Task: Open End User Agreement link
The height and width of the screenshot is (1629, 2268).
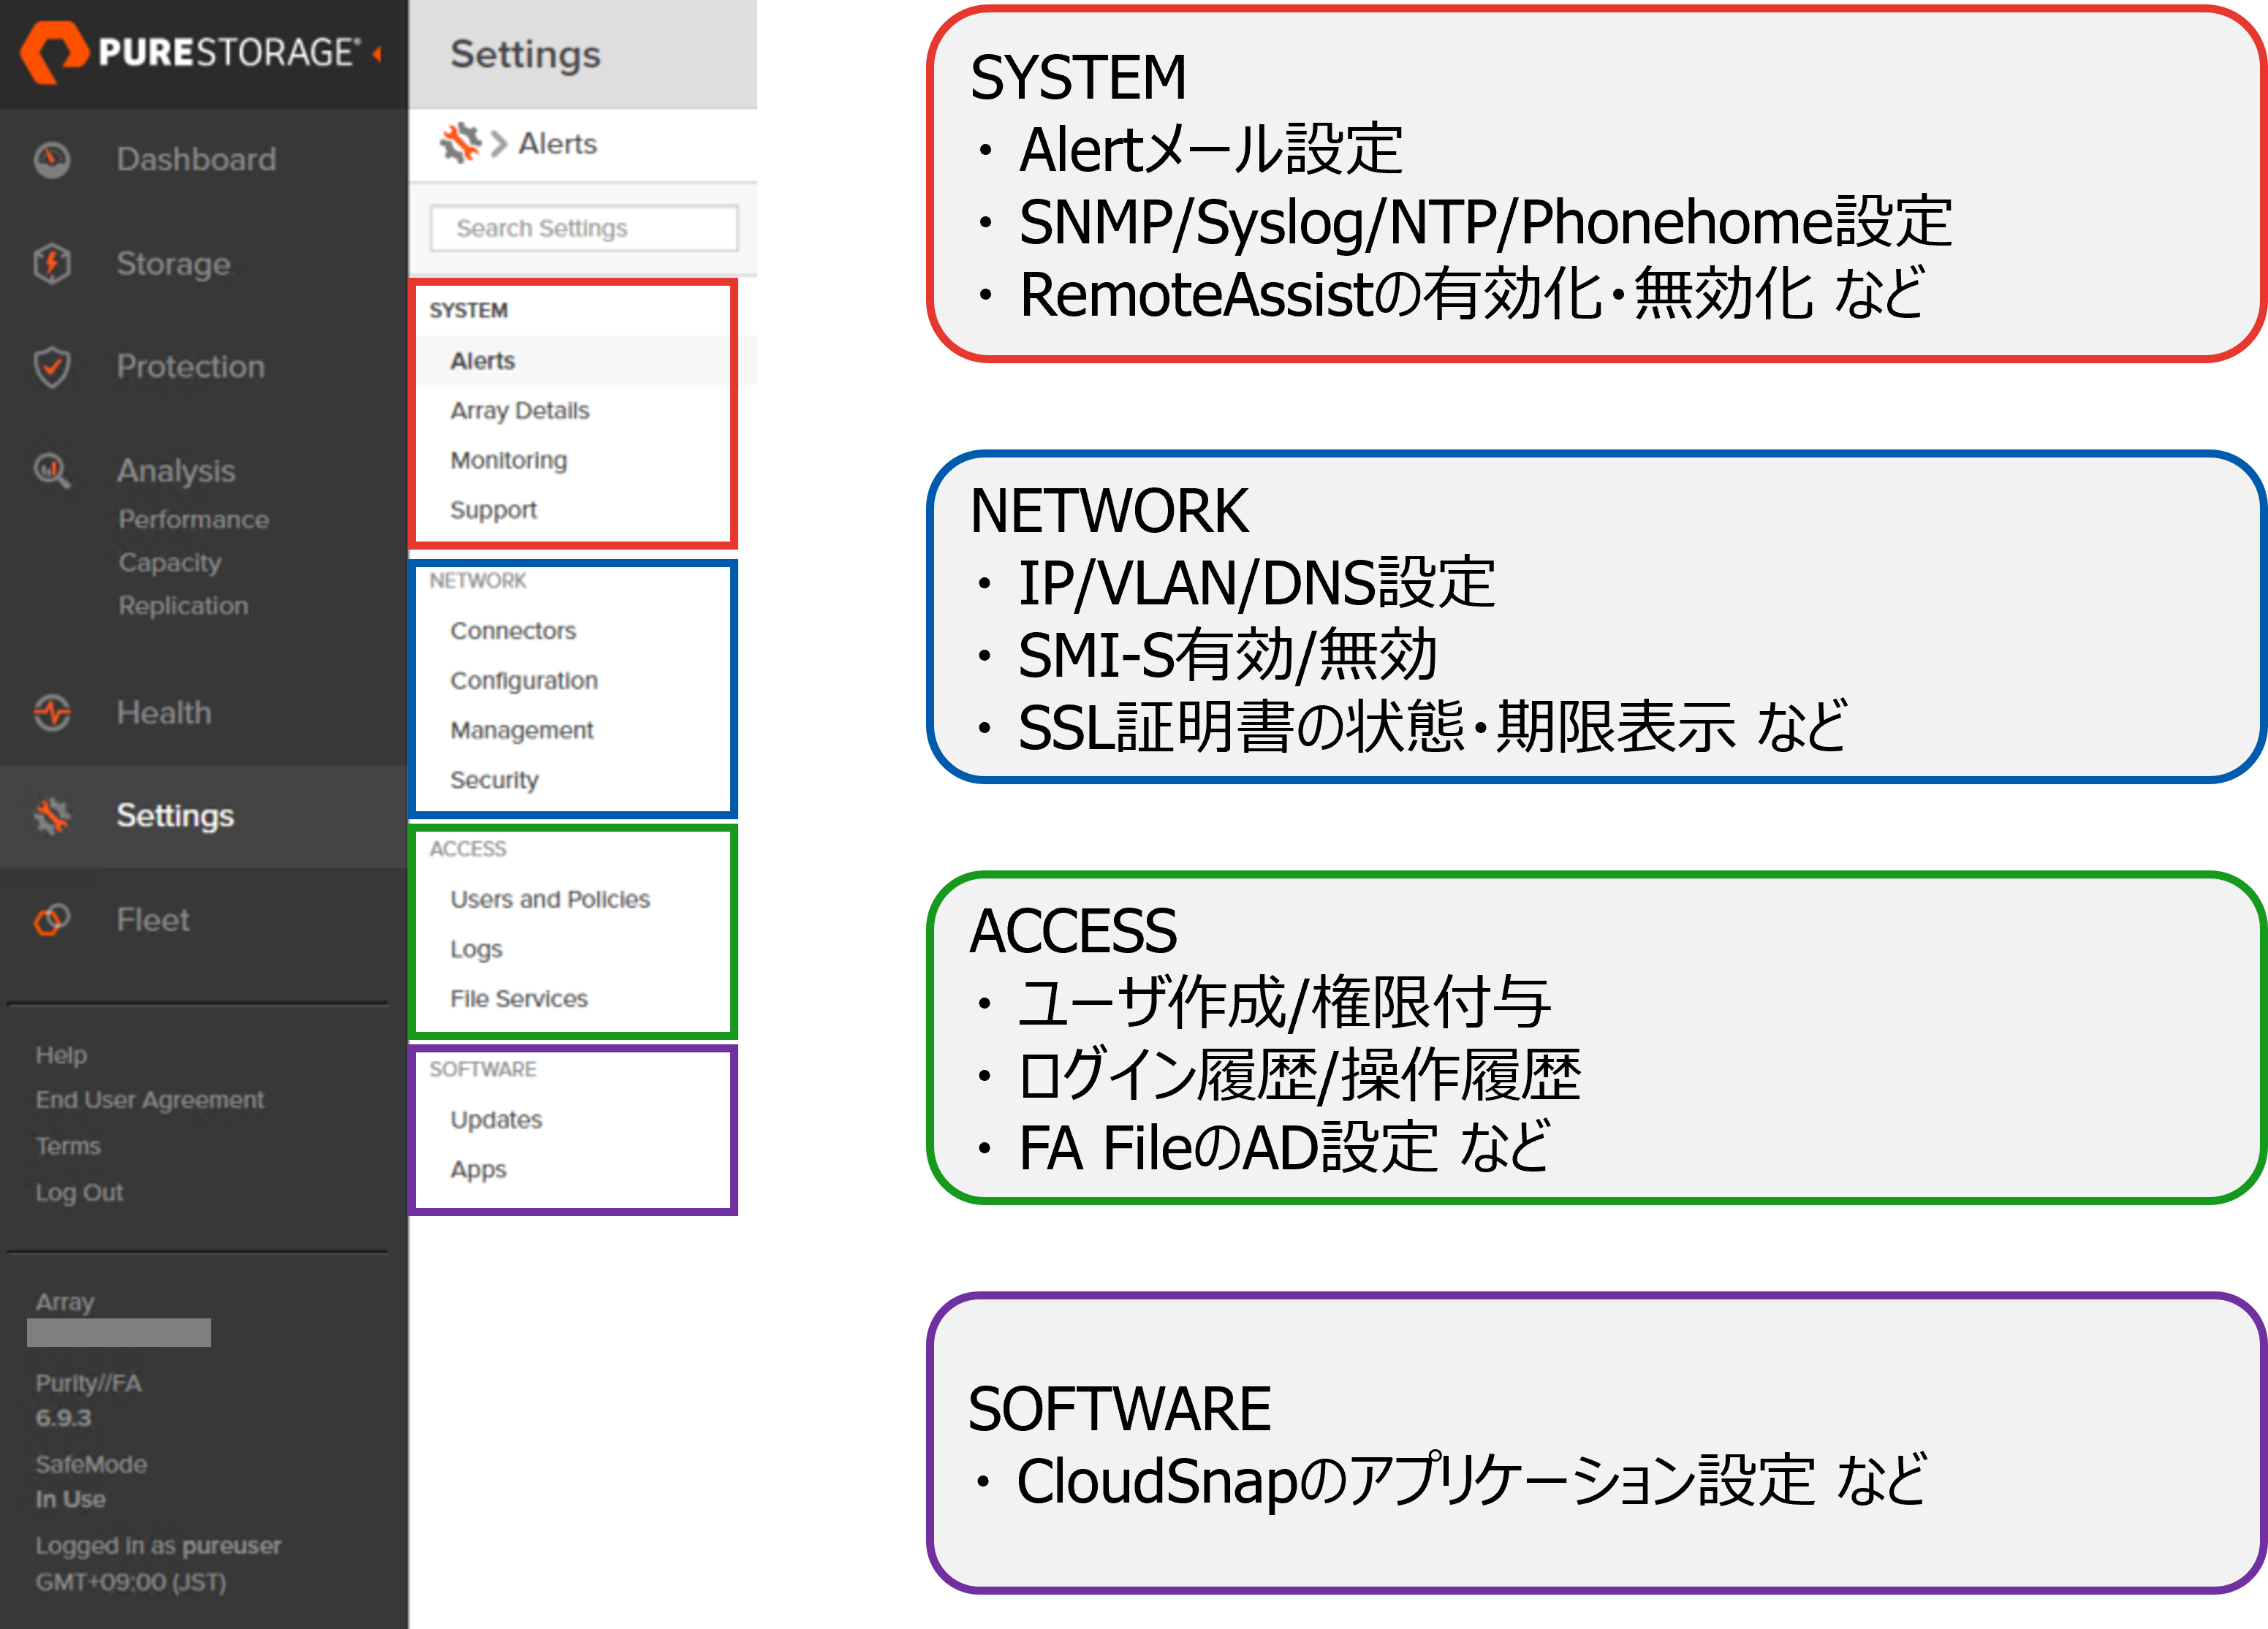Action: 149,1099
